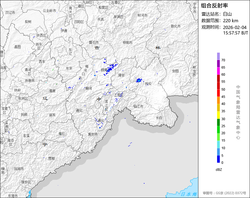This screenshot has height=198, width=250.
Task: Select the 东丰 map label
Action: point(69,68)
